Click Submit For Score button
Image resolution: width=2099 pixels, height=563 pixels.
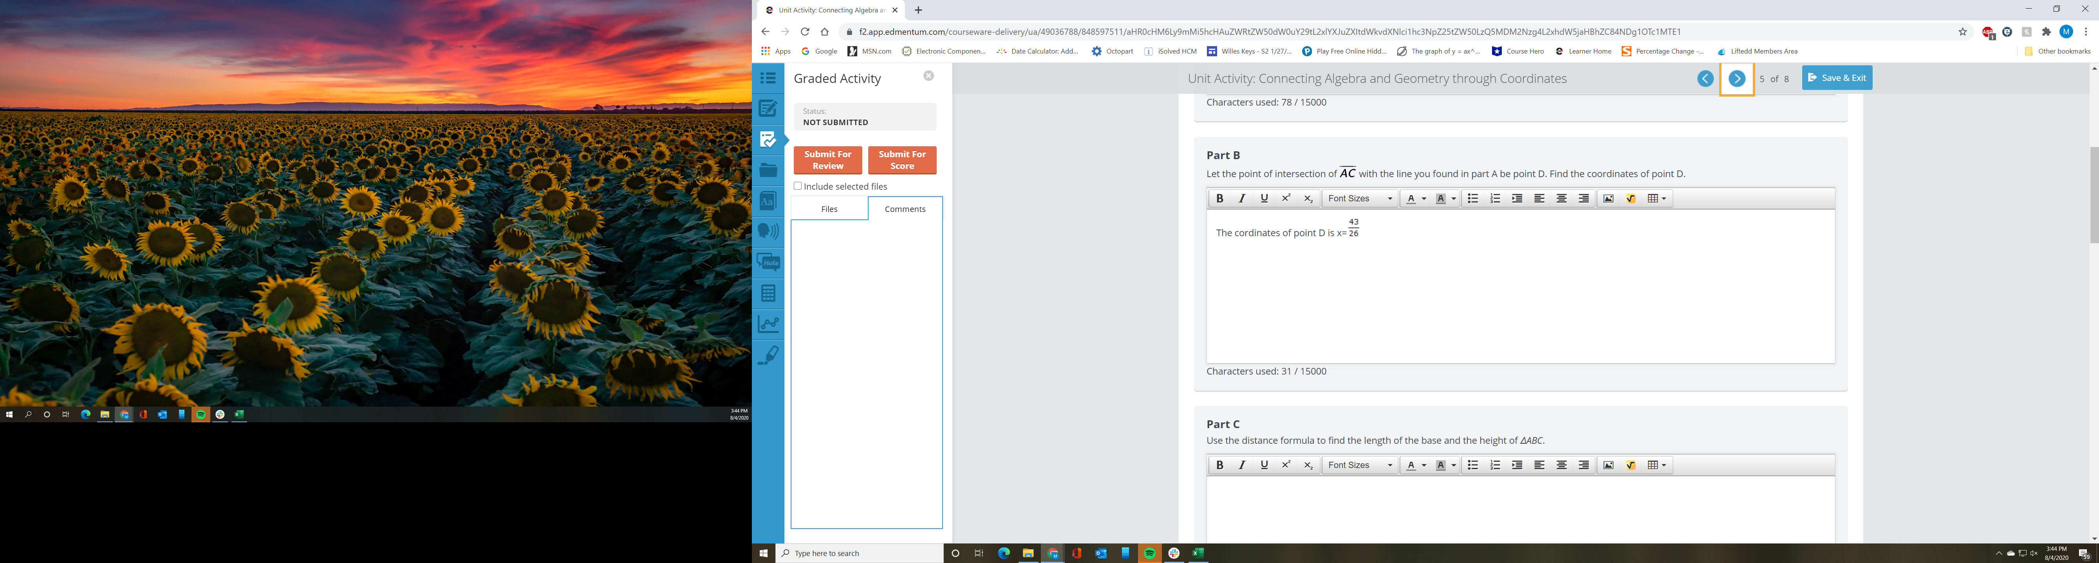(901, 160)
